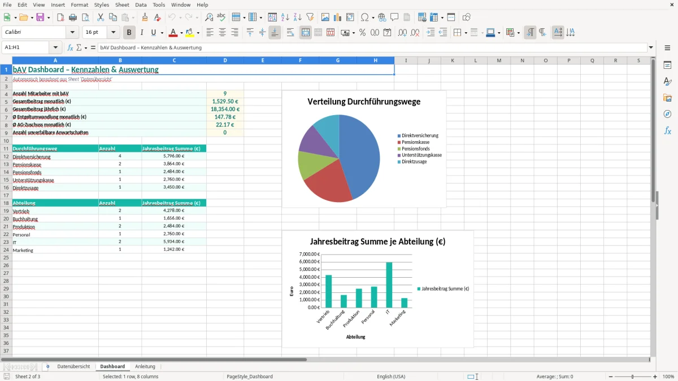Open the Conditional Formatting dropdown arrow
Viewport: 678px width, 381px height.
point(519,33)
